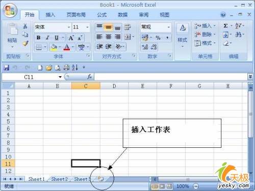Expand the formula bar chevron
This screenshot has width=255, height=191.
pos(250,77)
